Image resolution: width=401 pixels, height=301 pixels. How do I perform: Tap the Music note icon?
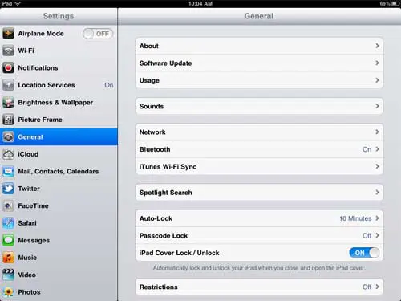point(8,258)
